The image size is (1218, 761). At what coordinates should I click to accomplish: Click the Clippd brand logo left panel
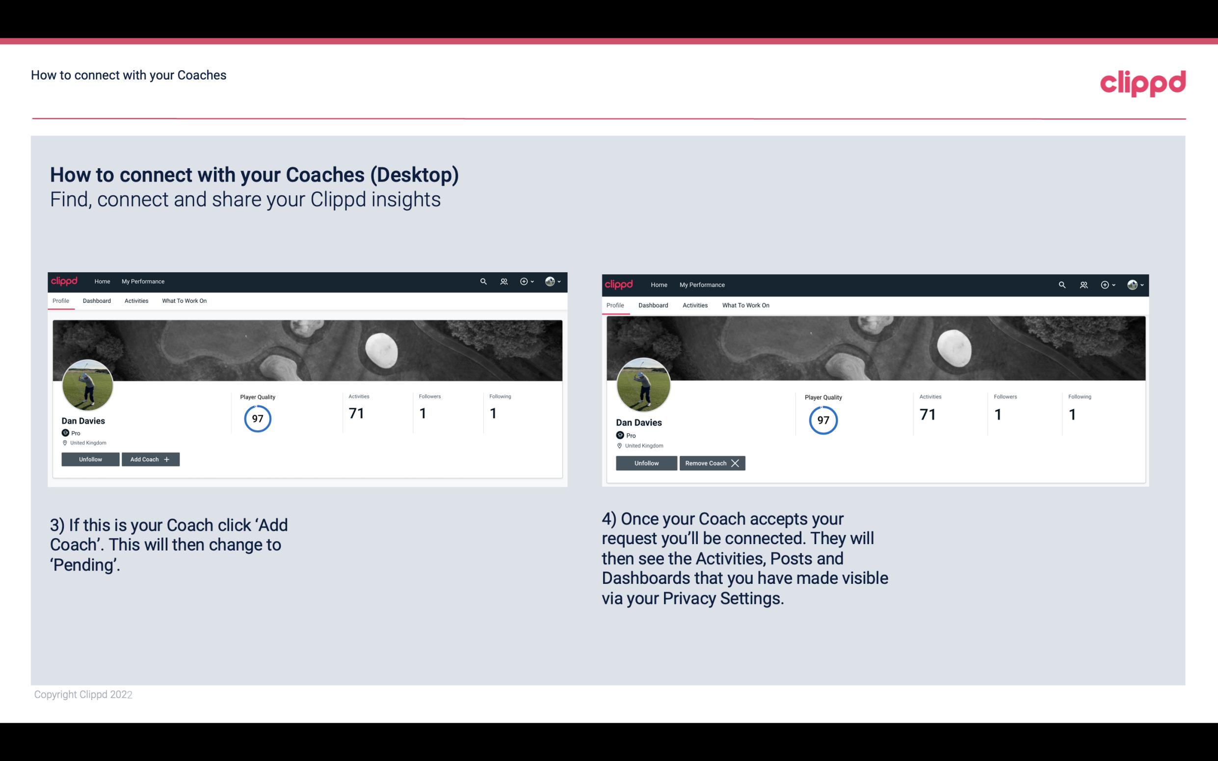(x=65, y=281)
